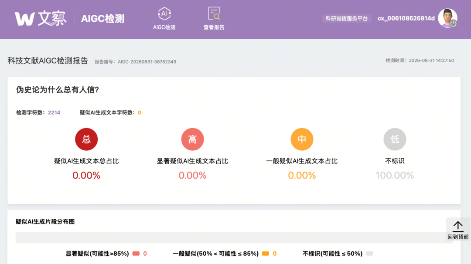Viewport: 471px width, 264px height.
Task: Select the 查看报告 navigation label
Action: click(x=214, y=27)
